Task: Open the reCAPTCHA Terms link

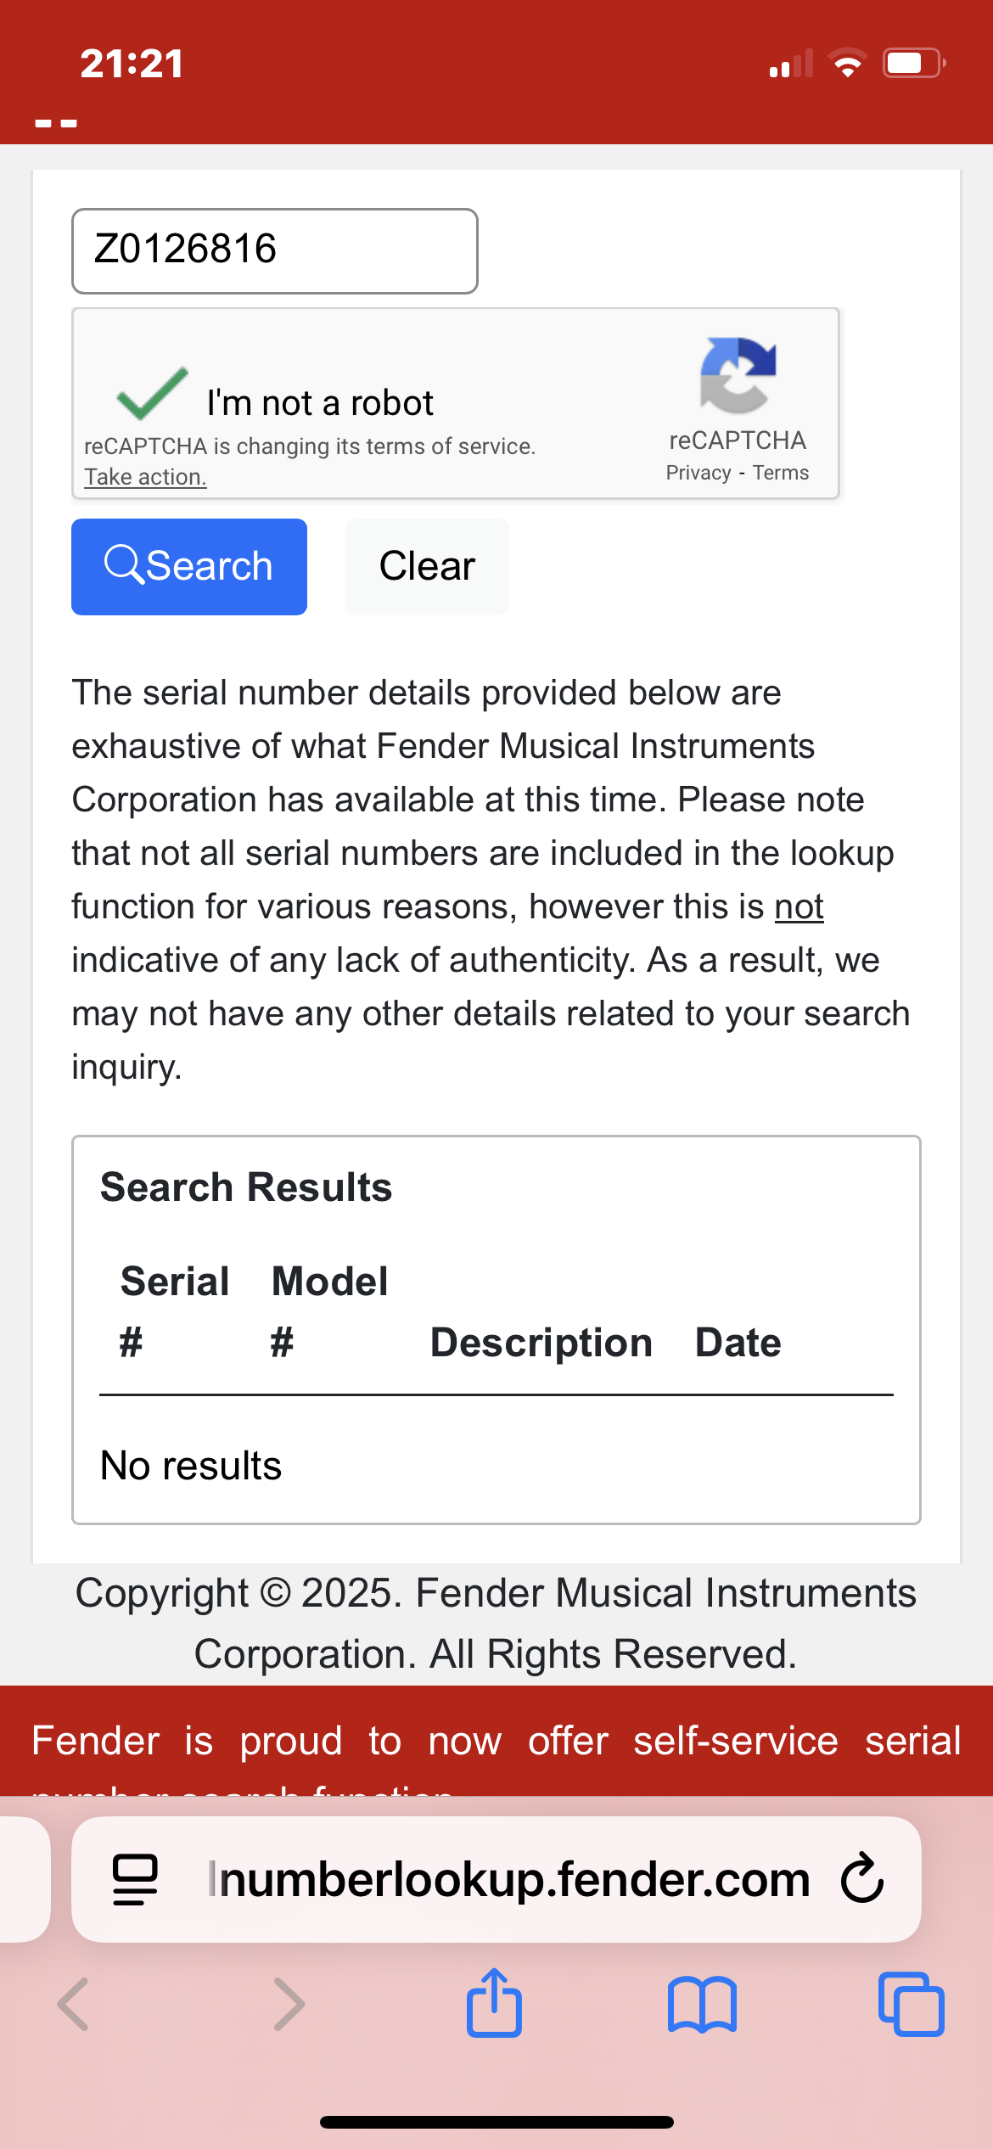Action: coord(781,473)
